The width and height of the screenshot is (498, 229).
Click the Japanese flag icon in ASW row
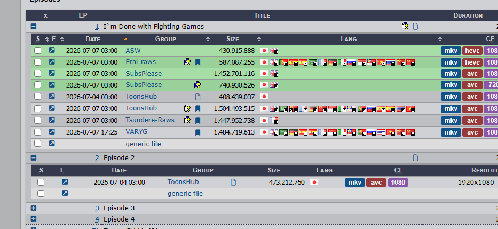click(x=264, y=50)
